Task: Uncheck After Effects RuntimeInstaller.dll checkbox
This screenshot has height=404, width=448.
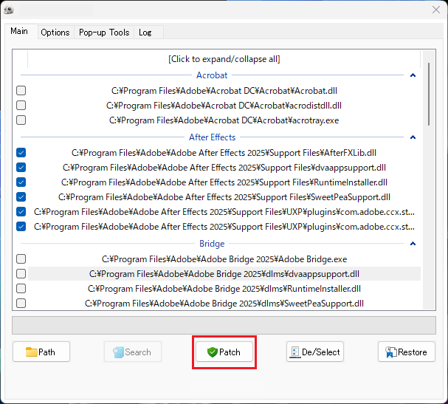Action: (x=21, y=182)
